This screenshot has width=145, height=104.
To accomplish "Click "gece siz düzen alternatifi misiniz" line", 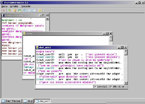I will point(68,82).
